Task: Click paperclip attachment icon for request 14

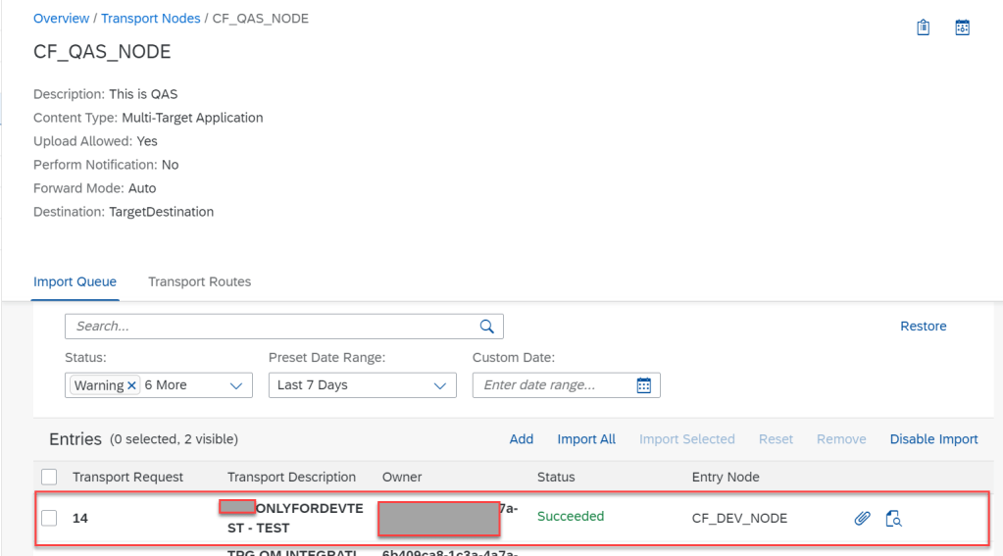Action: pyautogui.click(x=862, y=518)
